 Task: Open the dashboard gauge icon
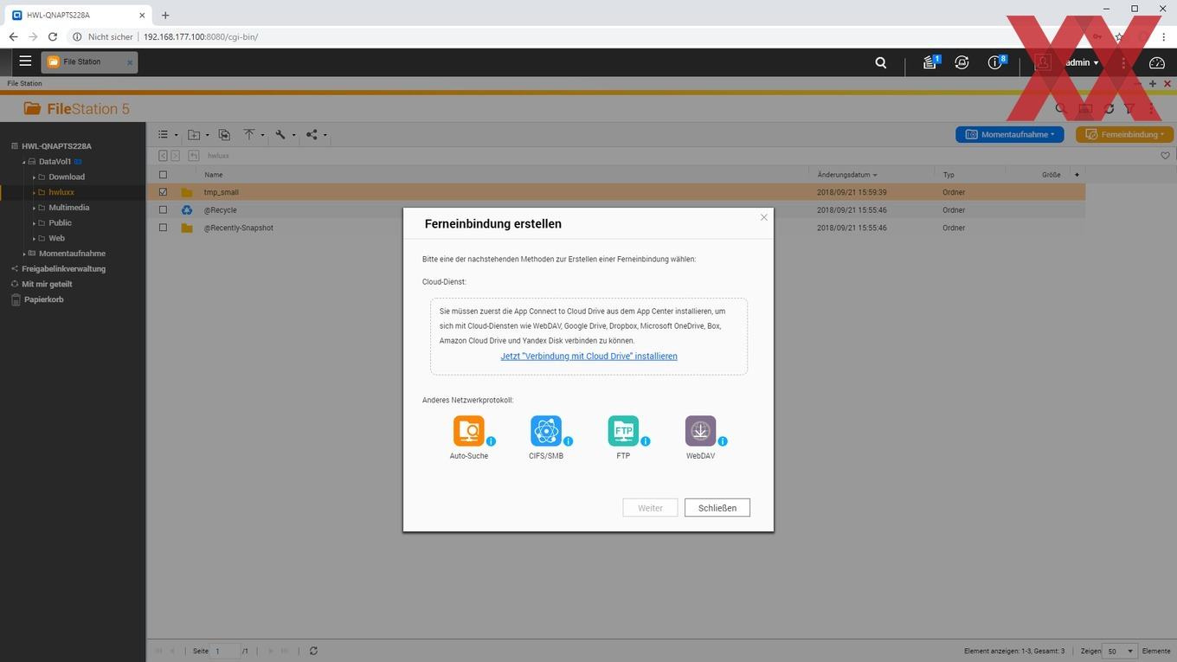[1157, 62]
